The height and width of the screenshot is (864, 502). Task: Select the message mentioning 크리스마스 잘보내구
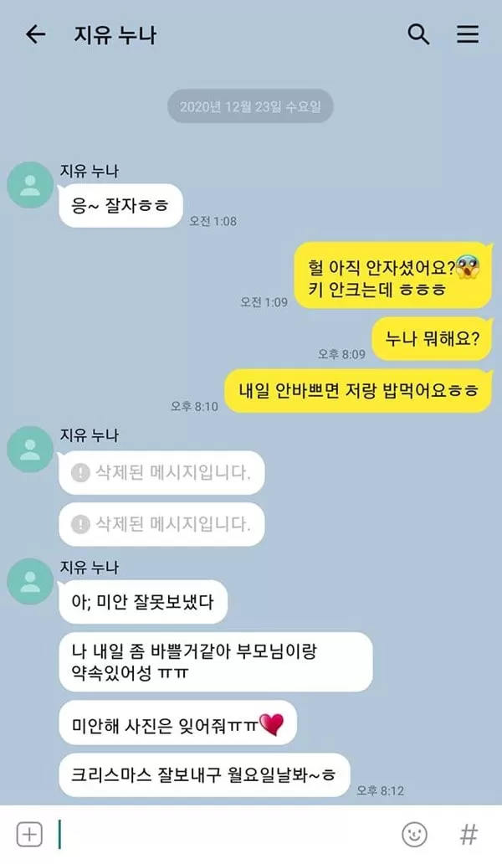(x=204, y=775)
